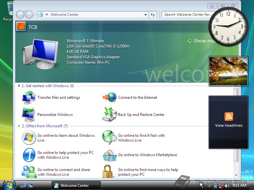
Task: Open Transfer files and settings icon
Action: [x=29, y=98]
